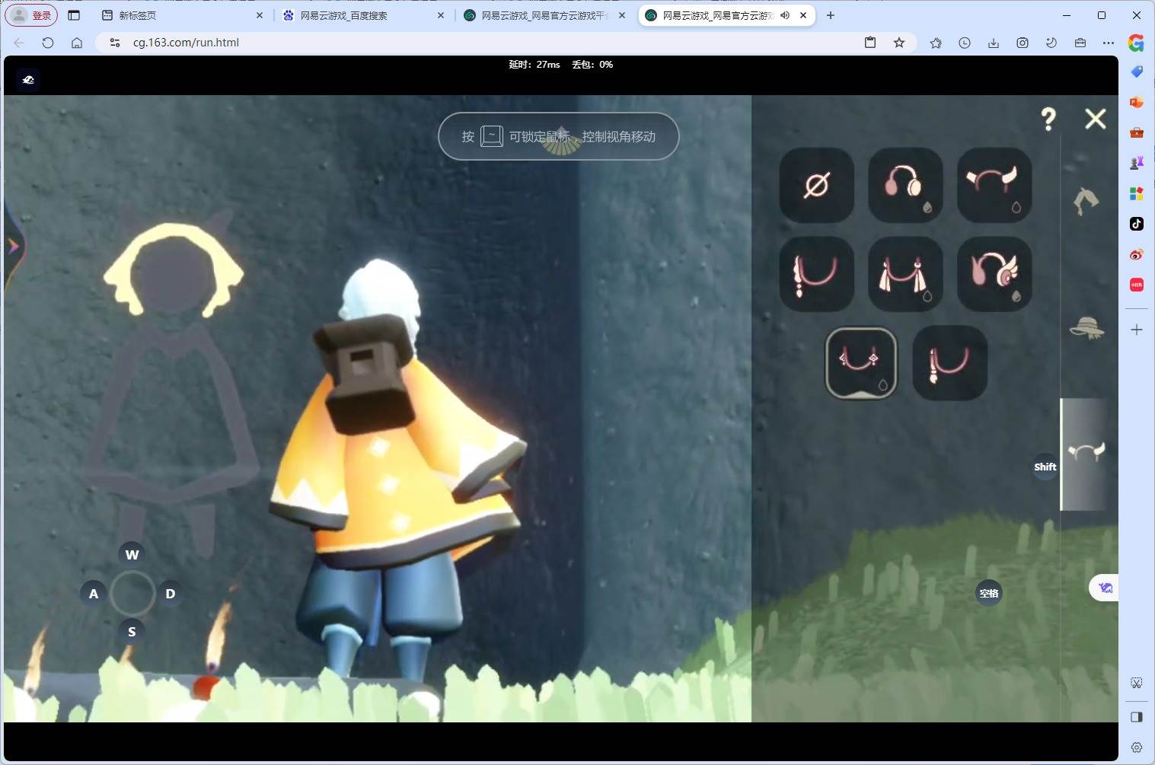This screenshot has width=1155, height=765.
Task: Close the 网易云游戏_百度搜索 tab
Action: click(441, 15)
